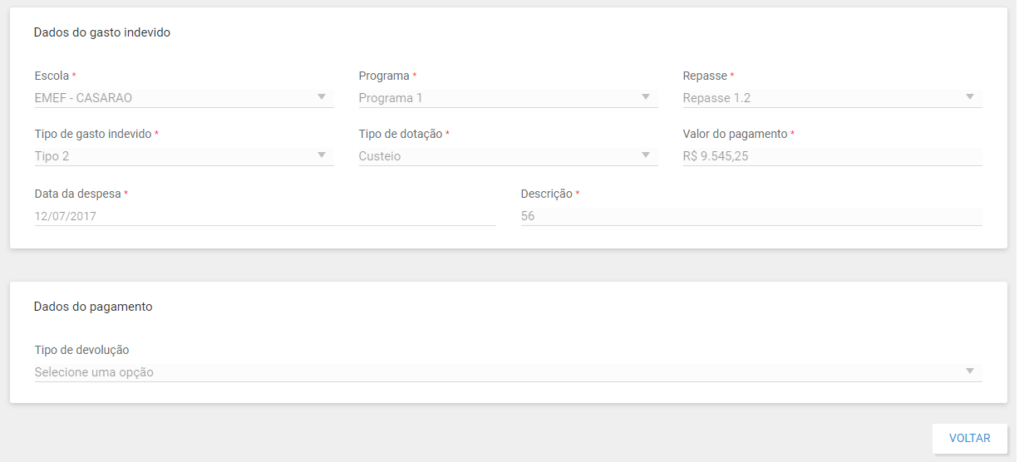Go back with the VOLTAR button
Screen dimensions: 1019x462
click(970, 439)
